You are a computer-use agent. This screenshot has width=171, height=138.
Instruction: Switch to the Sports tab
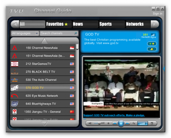112,24
